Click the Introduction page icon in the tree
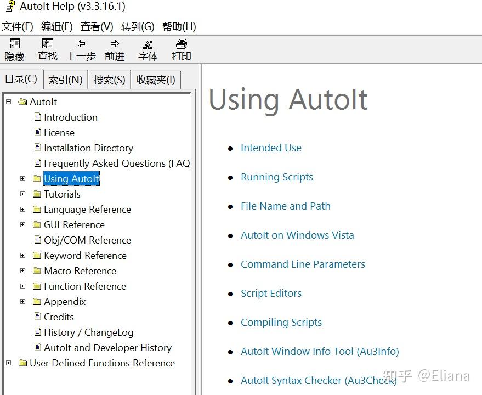482x395 pixels. pos(36,117)
